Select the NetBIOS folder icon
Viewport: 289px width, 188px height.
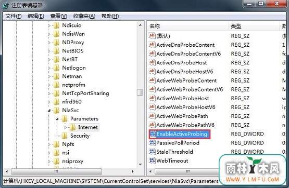click(56, 51)
